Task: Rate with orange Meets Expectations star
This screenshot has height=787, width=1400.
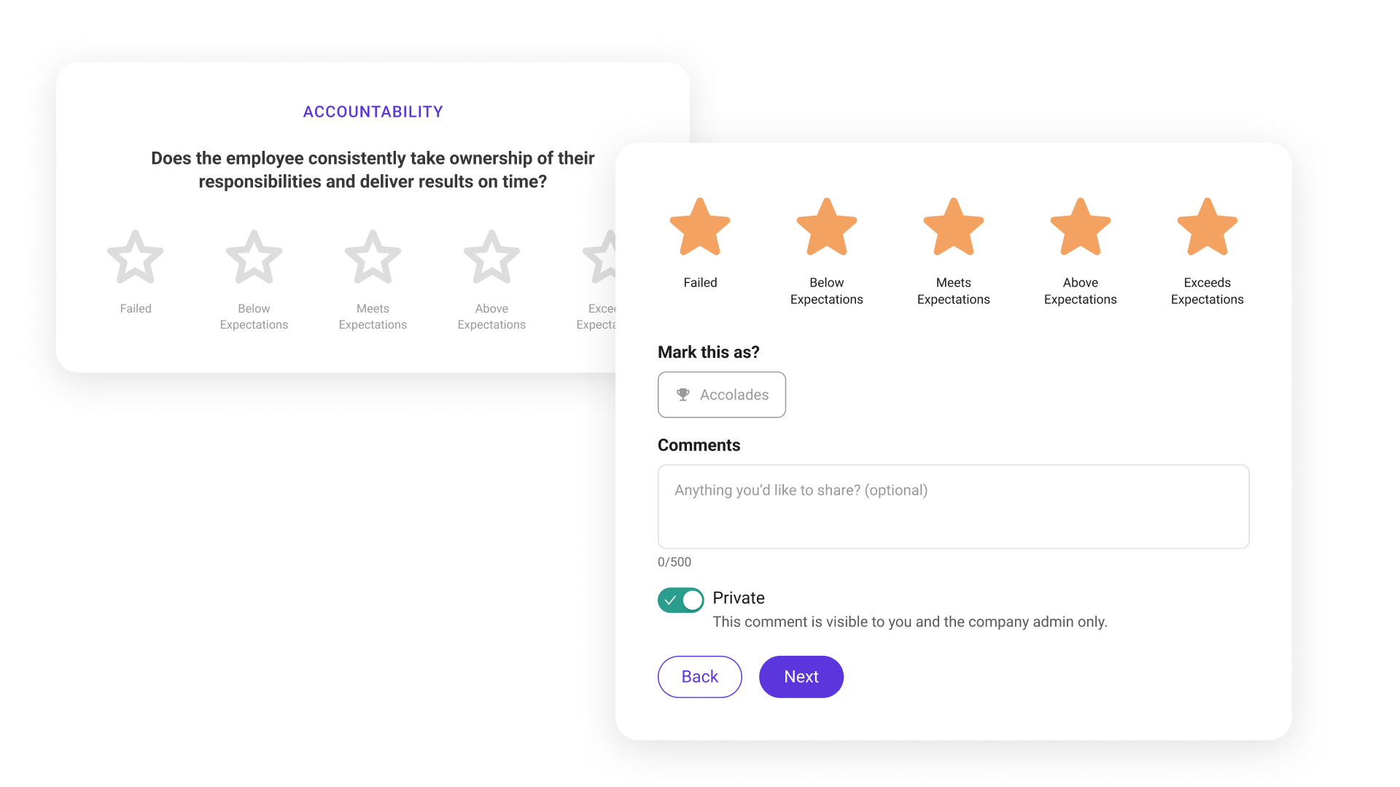Action: click(953, 227)
